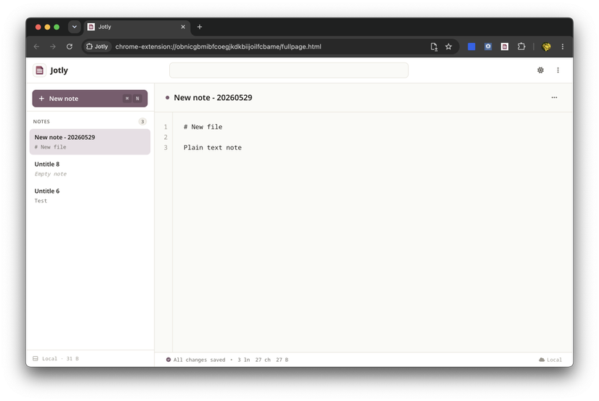Image resolution: width=599 pixels, height=401 pixels.
Task: Focus the Jotly search field
Action: [289, 70]
